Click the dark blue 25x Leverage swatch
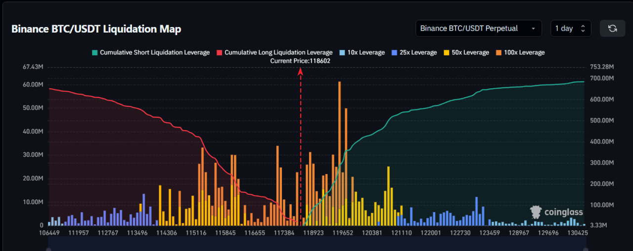The width and height of the screenshot is (633, 251). coord(394,52)
